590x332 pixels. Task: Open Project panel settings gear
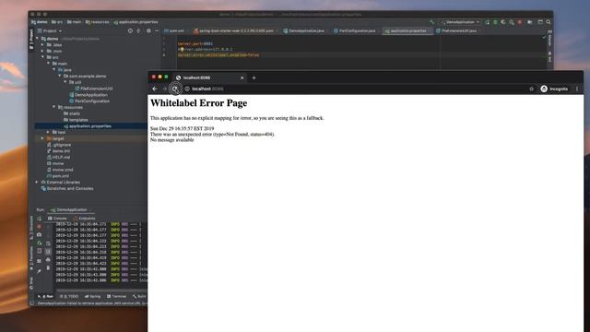(x=148, y=30)
